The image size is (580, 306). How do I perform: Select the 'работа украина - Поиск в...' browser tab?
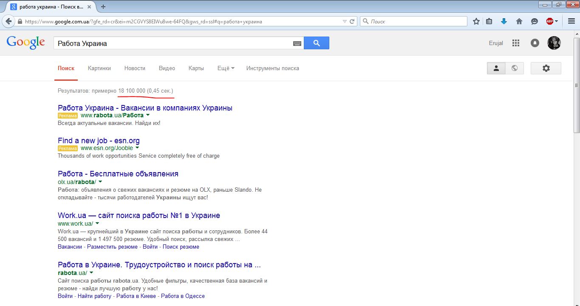50,7
